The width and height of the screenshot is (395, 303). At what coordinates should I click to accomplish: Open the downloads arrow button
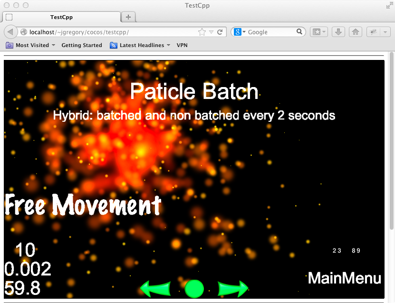[x=338, y=32]
